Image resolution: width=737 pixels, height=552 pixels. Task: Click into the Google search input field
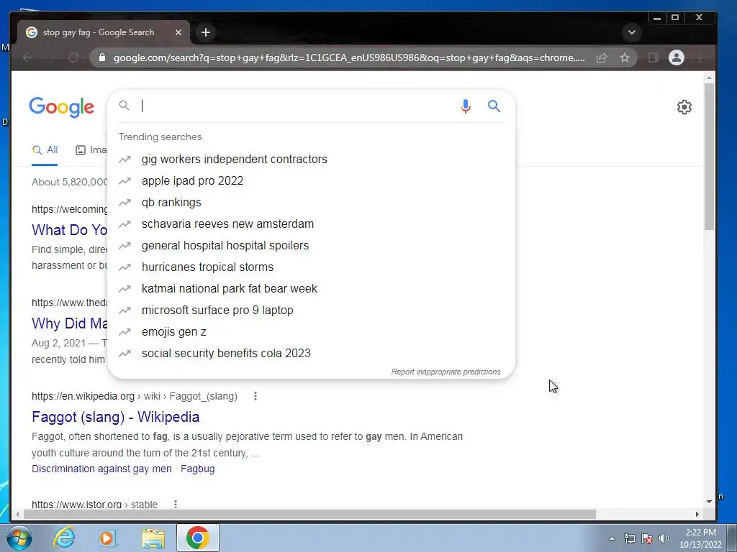point(296,106)
